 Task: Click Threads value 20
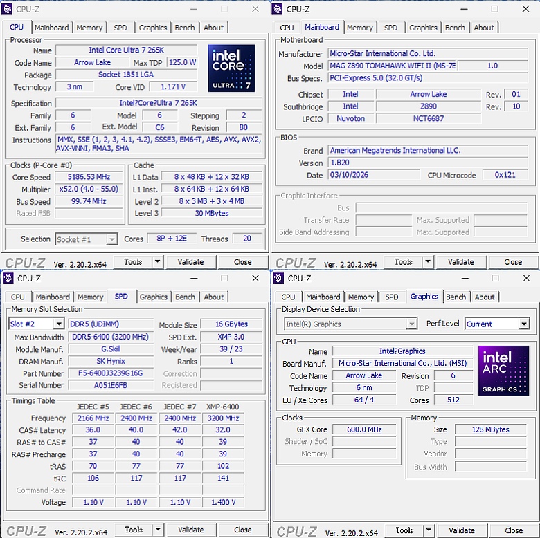point(247,239)
